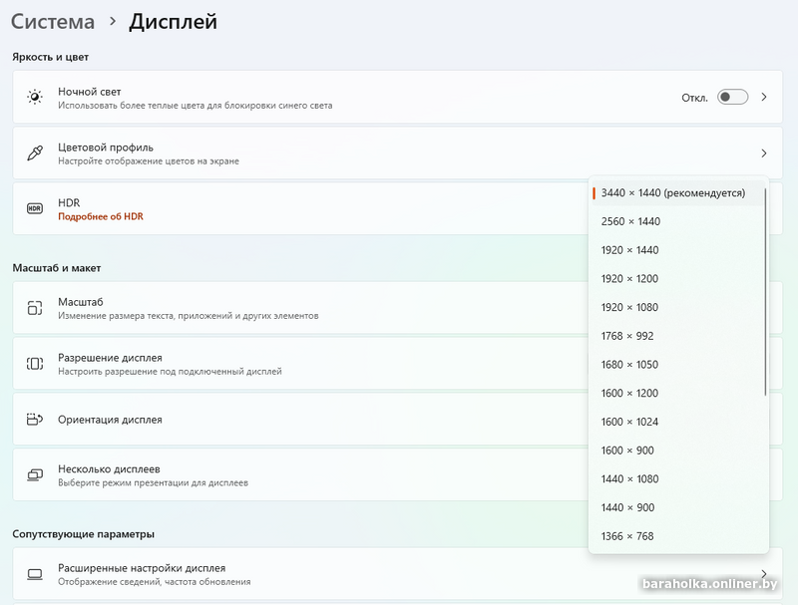Select 2560 × 1440 resolution
798x605 pixels.
[630, 221]
